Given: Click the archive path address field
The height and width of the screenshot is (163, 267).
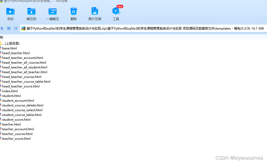Looking at the screenshot, I should coord(143,28).
